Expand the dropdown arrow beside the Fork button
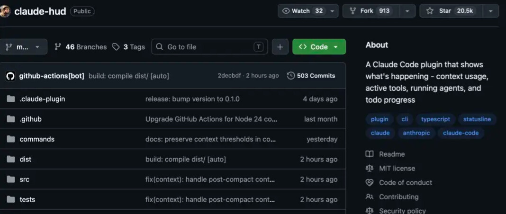Image resolution: width=506 pixels, height=214 pixels. [407, 11]
